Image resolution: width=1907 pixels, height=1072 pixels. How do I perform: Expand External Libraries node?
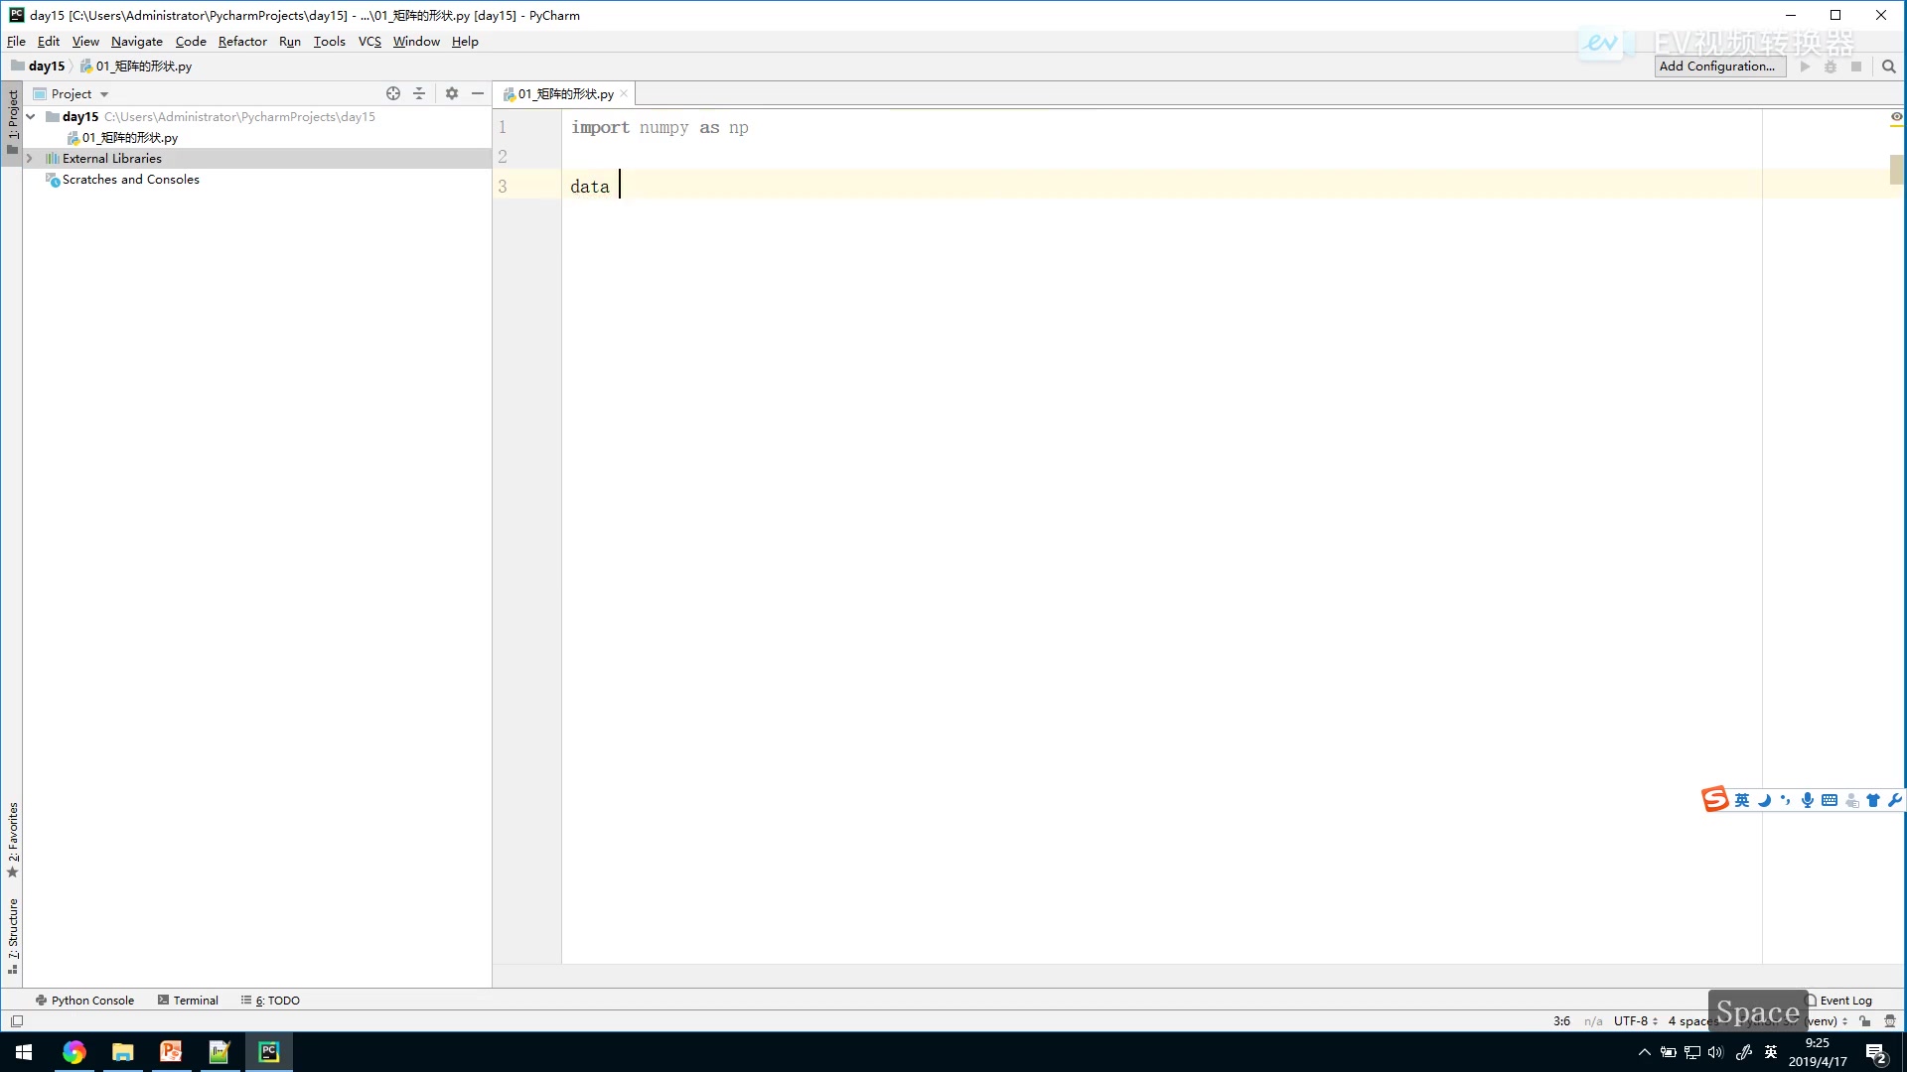29,158
